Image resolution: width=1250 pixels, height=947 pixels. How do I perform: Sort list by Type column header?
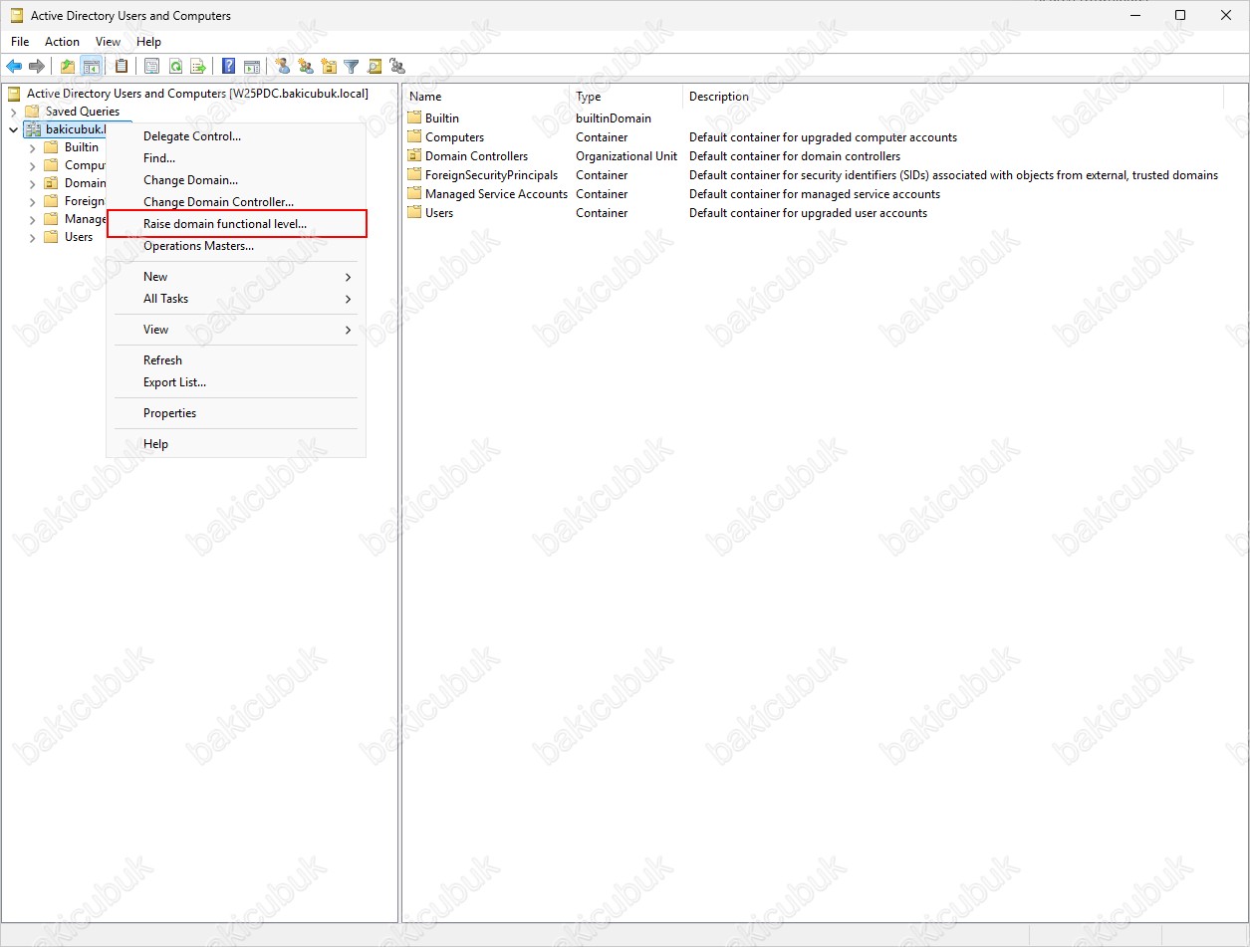click(625, 97)
